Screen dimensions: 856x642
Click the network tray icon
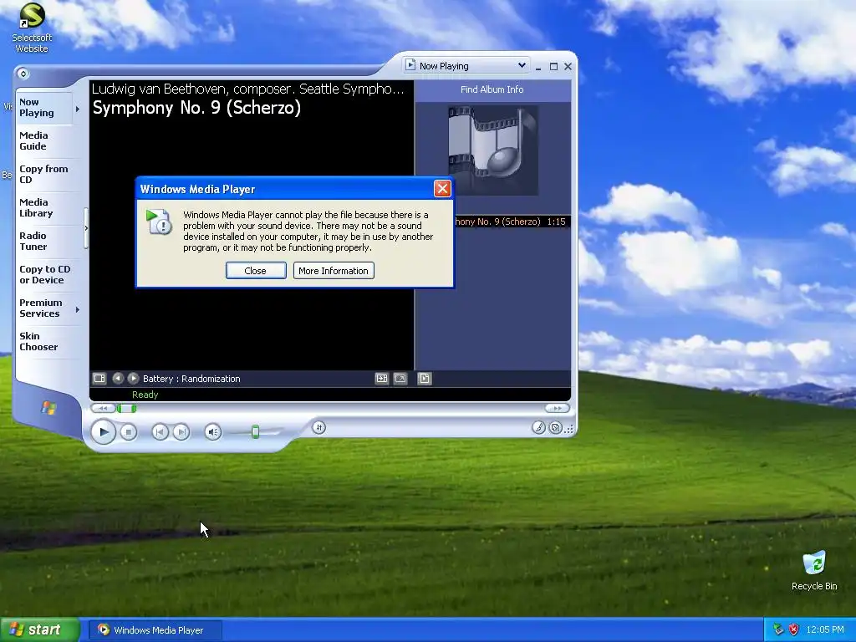[778, 629]
